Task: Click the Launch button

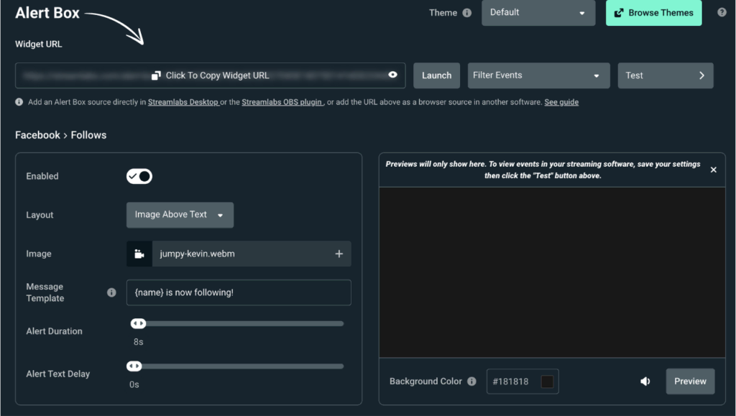Action: (x=436, y=75)
